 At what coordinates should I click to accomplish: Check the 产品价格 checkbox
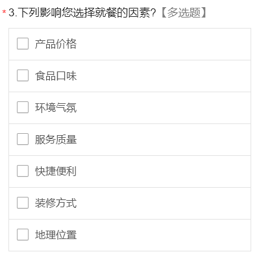point(23,44)
